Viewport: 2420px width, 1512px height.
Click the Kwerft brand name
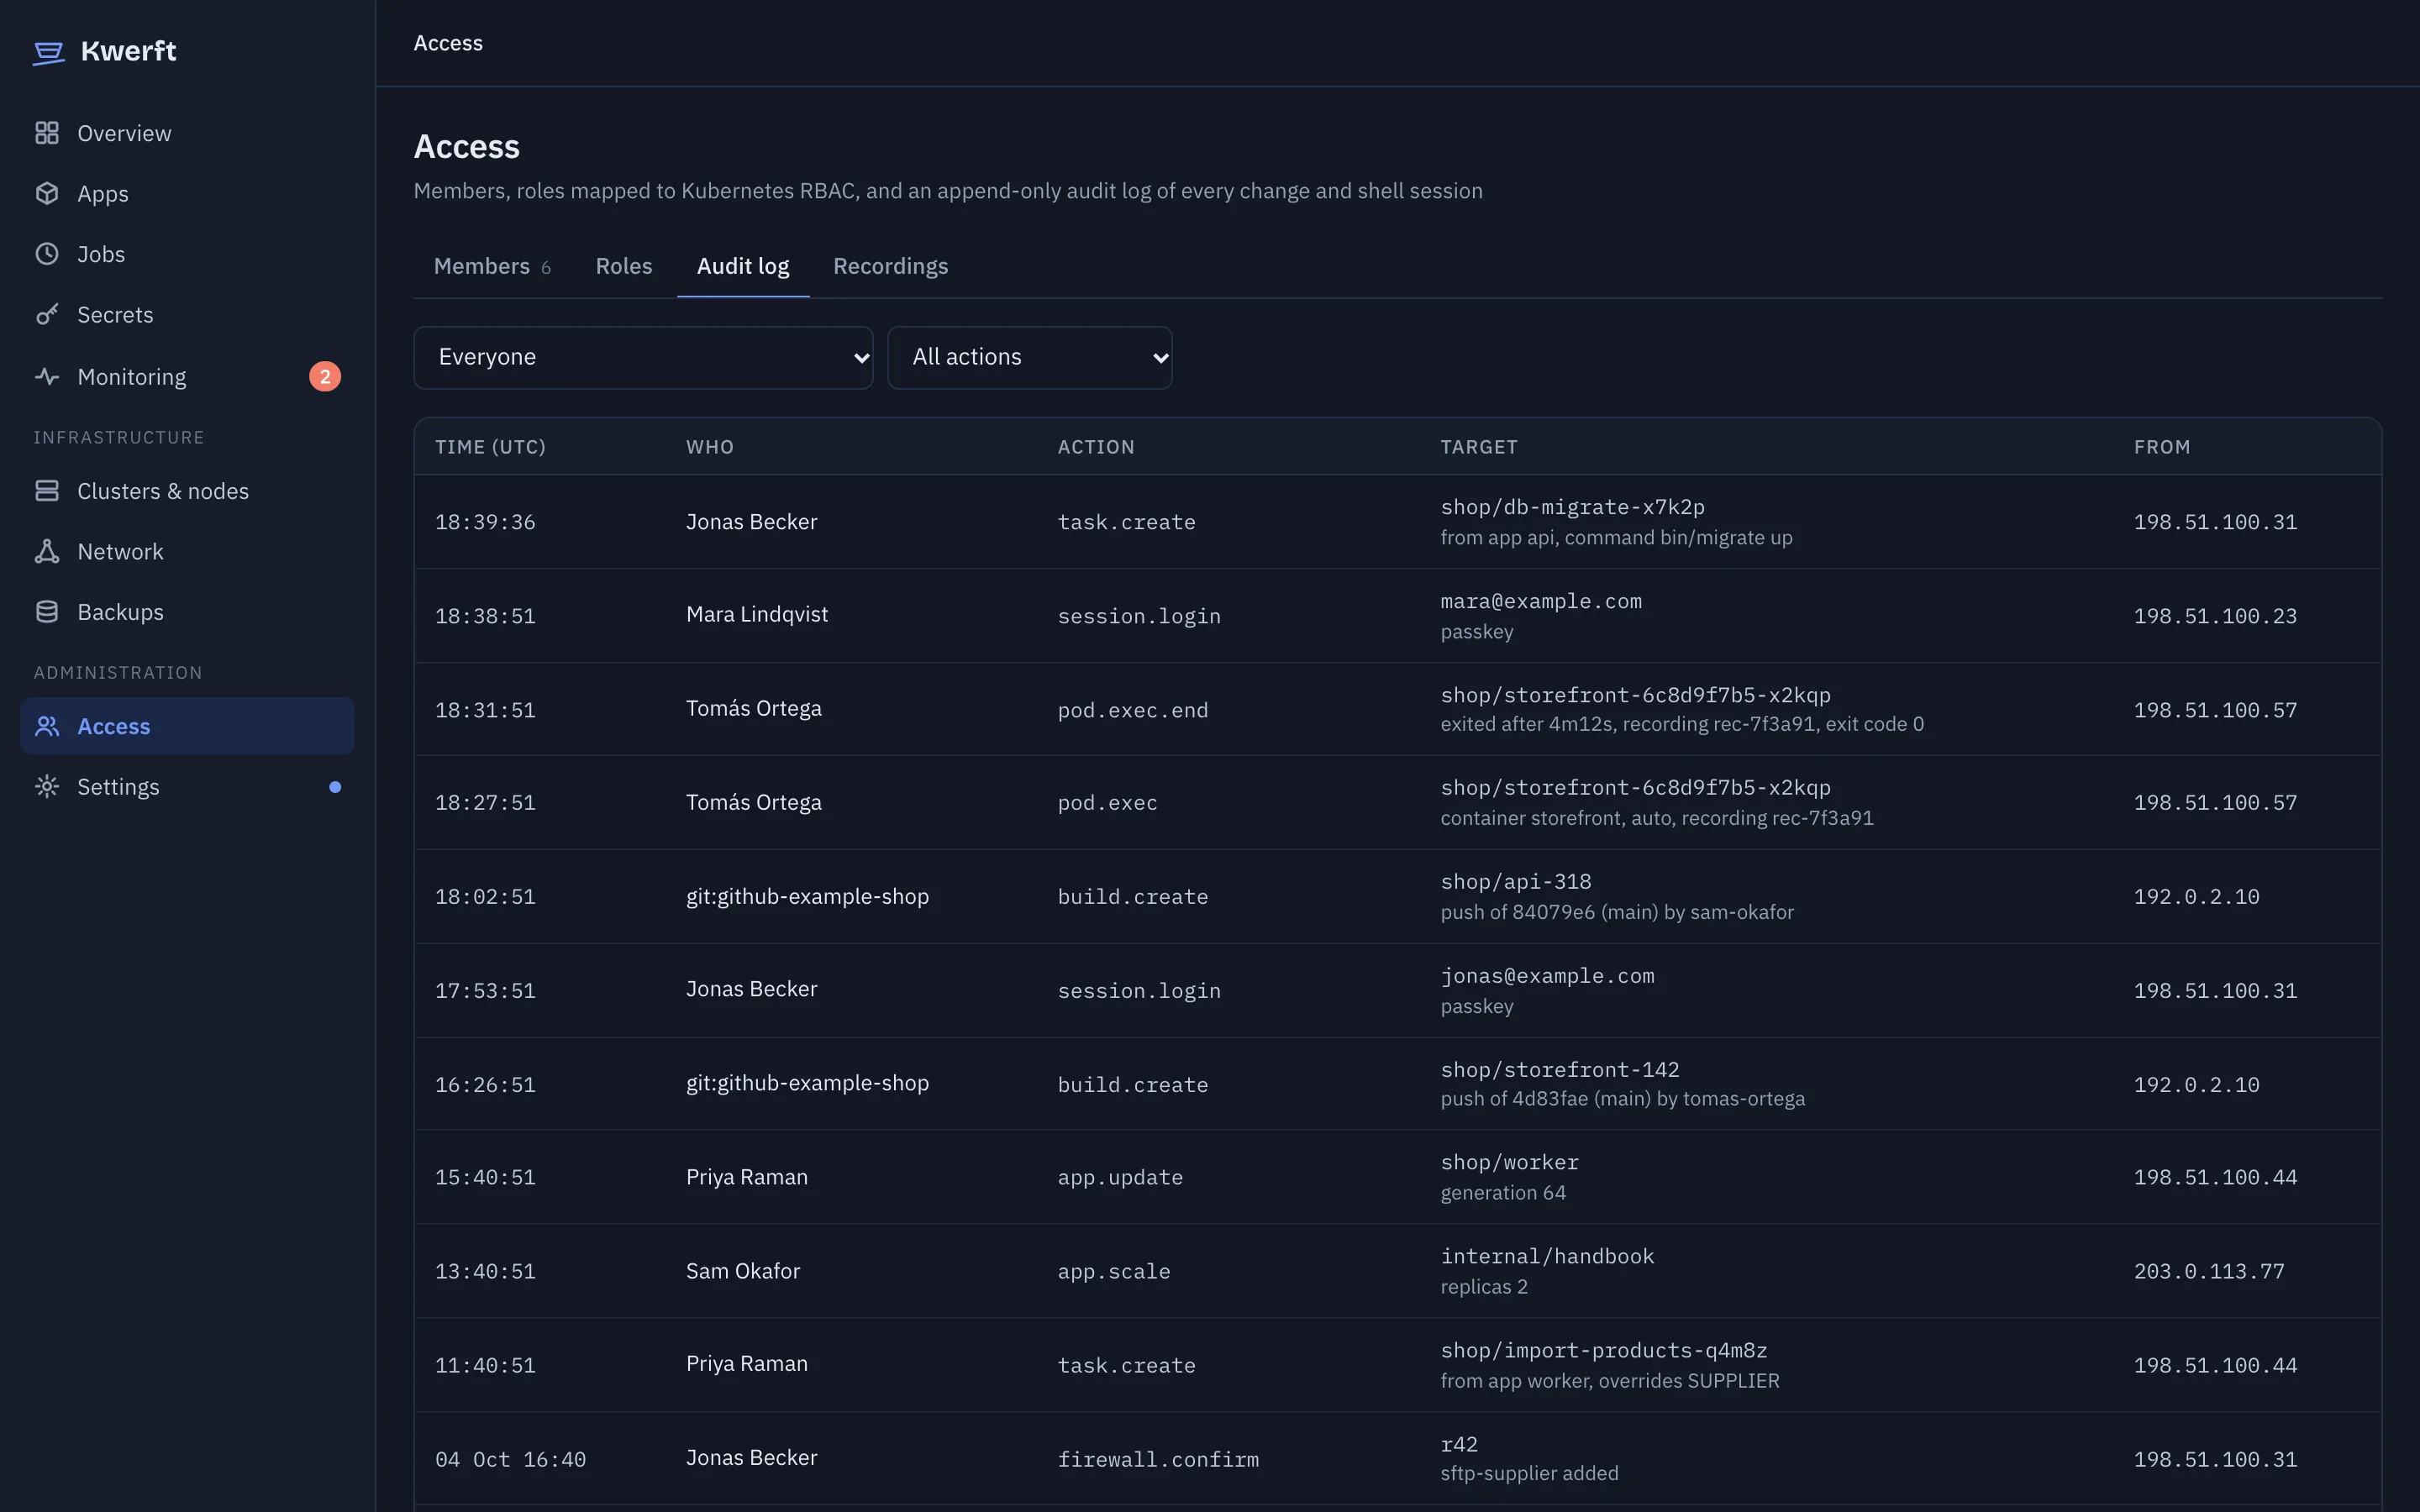128,51
